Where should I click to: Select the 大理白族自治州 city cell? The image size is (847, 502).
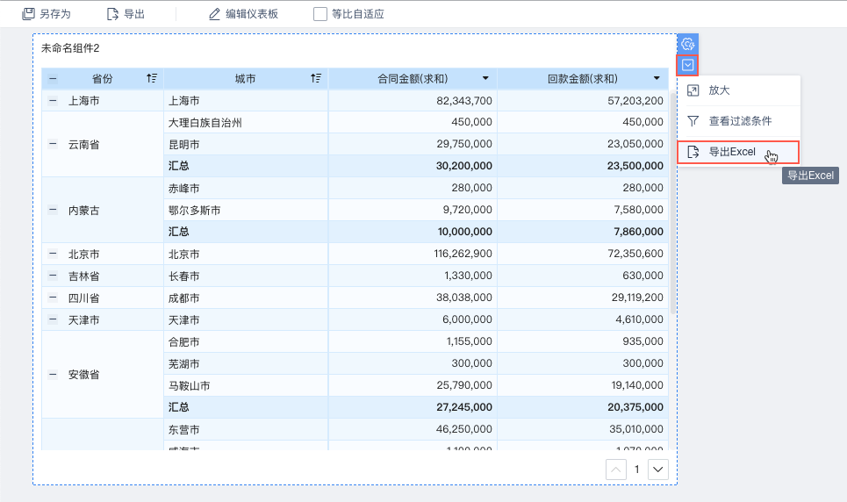pos(246,123)
